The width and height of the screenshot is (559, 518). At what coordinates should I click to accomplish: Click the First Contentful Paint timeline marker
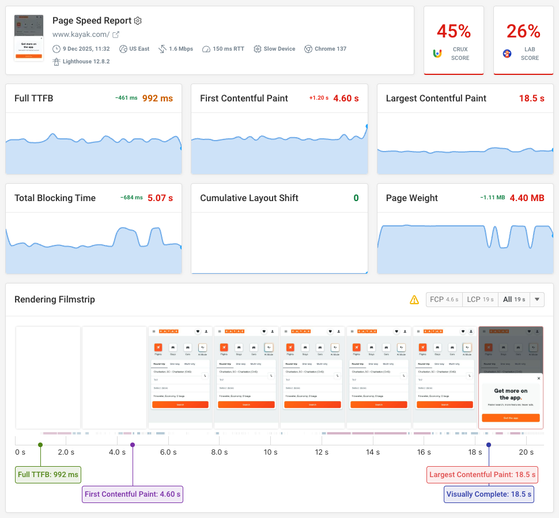click(x=132, y=444)
